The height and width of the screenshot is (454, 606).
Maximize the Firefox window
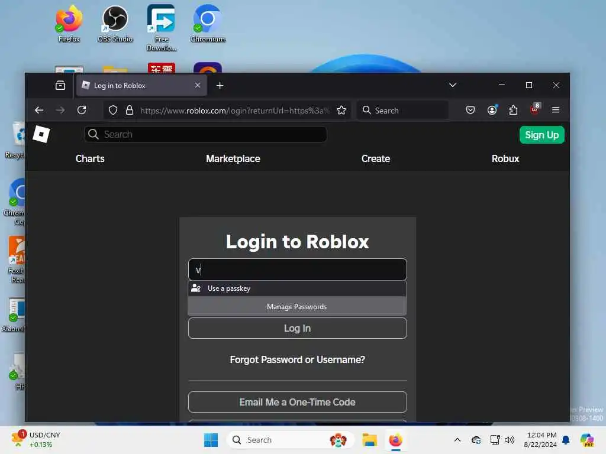(x=529, y=85)
